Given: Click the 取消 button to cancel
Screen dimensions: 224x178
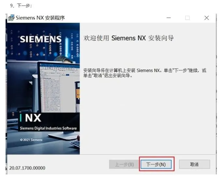Looking at the screenshot, I should point(194,164).
